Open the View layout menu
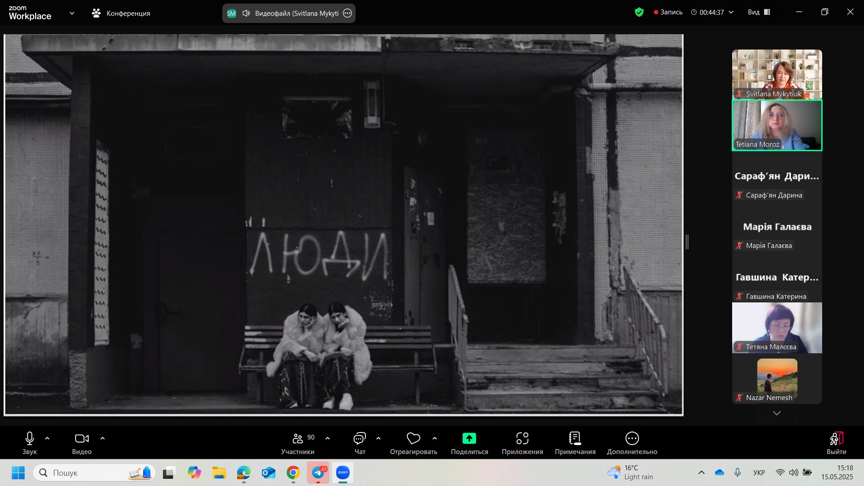864x486 pixels. (759, 12)
